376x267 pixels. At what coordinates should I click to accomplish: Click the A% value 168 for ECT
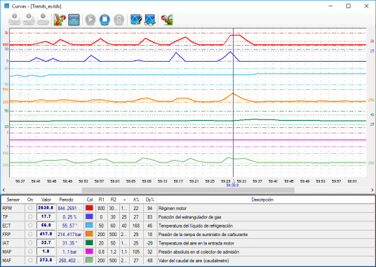click(x=136, y=226)
